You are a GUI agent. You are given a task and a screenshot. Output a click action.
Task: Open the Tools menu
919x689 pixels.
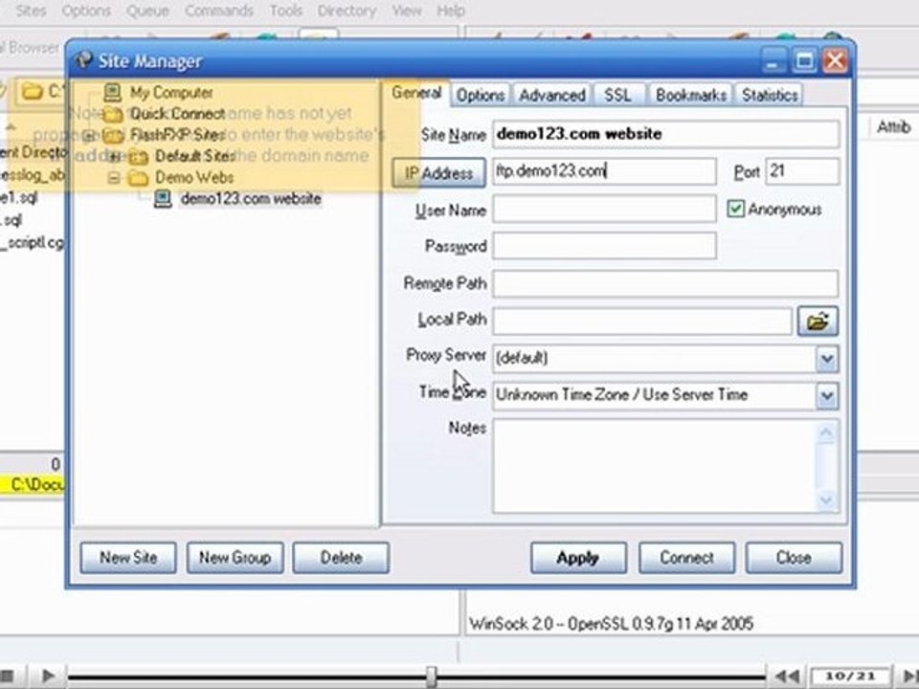[x=286, y=11]
